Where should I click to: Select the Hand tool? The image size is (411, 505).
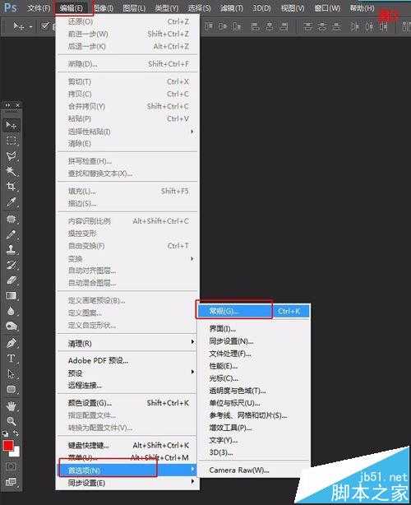click(x=12, y=406)
